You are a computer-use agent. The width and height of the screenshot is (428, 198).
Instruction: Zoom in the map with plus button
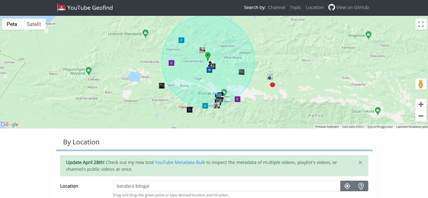coord(421,104)
